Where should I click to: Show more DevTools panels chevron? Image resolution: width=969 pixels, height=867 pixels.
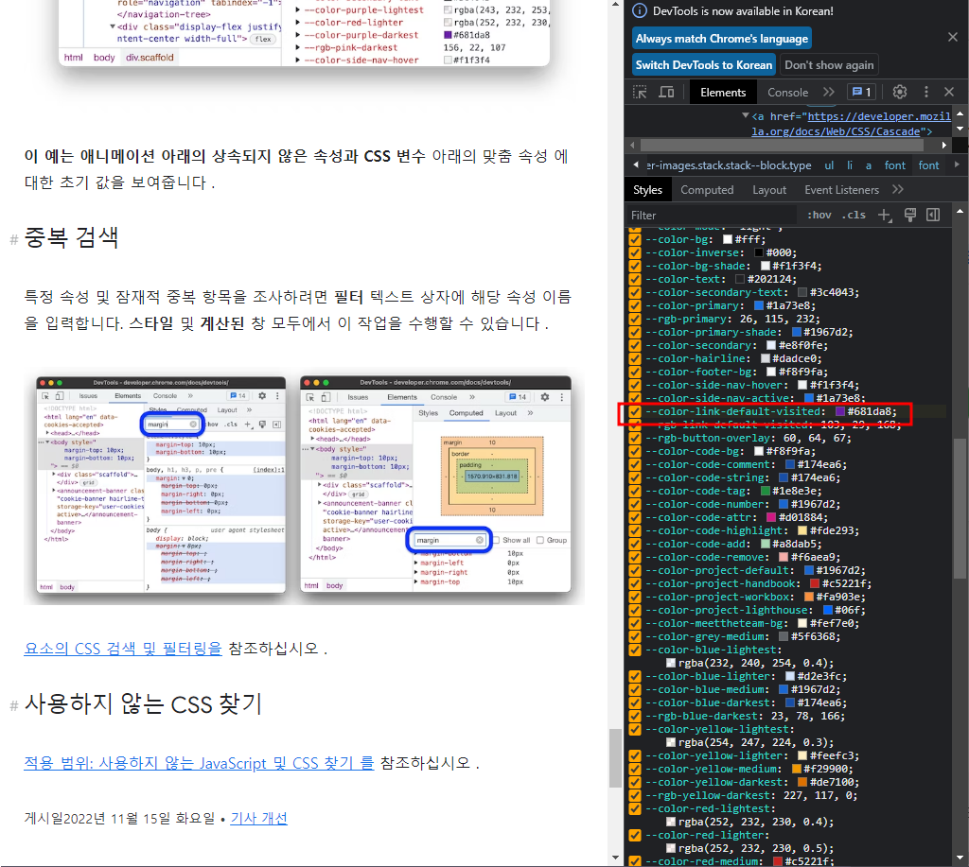829,92
